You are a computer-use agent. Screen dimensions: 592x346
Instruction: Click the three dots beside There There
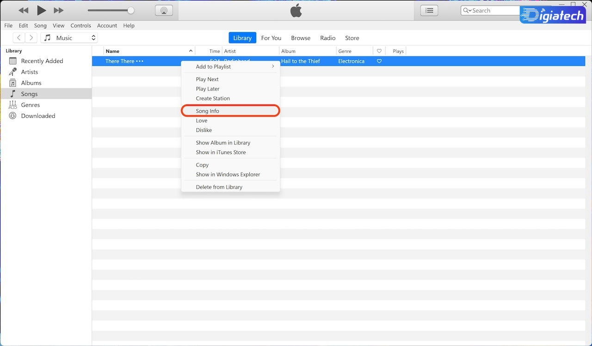point(140,61)
